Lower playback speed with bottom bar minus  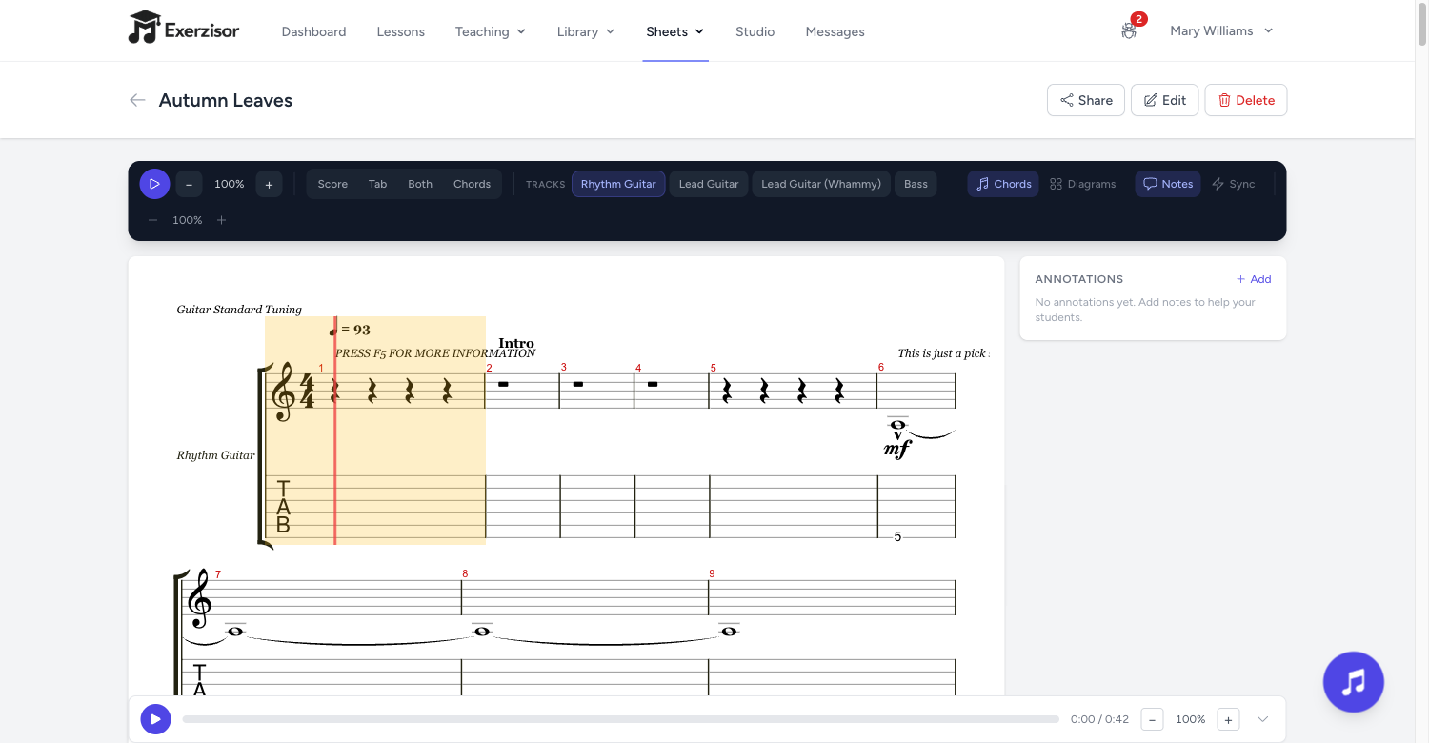point(1152,719)
